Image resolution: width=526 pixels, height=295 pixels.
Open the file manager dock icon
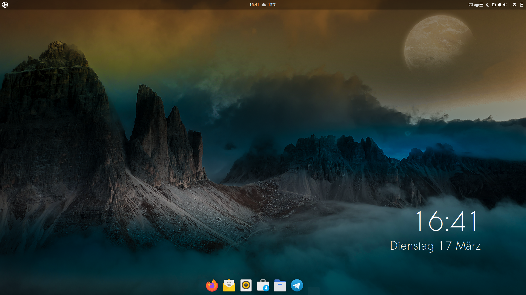pos(280,286)
